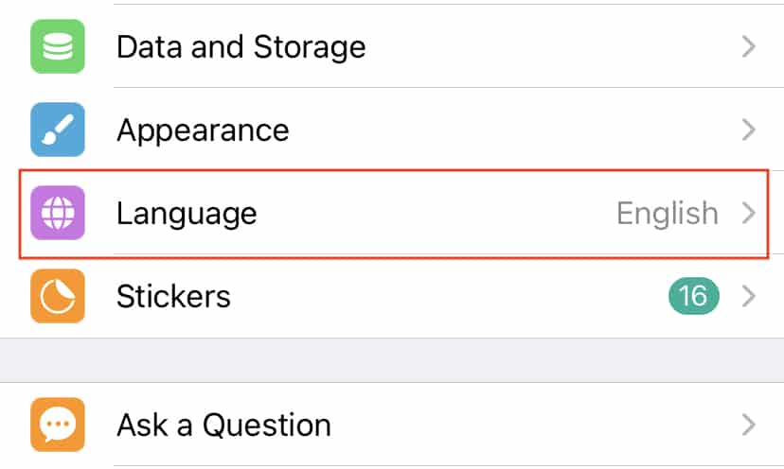
Task: Tap the purple Language globe icon
Action: (58, 213)
